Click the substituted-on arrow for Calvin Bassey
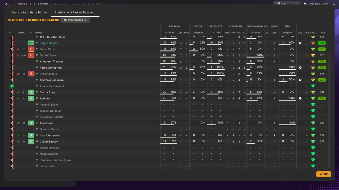The width and height of the screenshot is (339, 190). click(31, 141)
